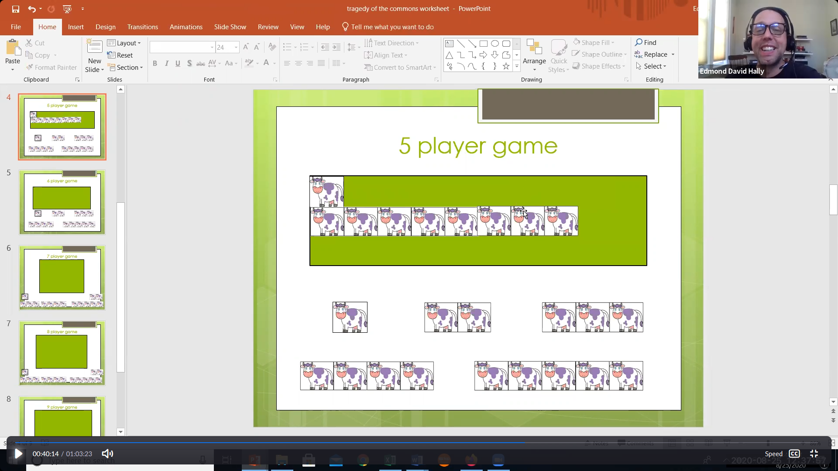Screen dimensions: 838x471
Task: Open the Layout dropdown
Action: click(x=124, y=43)
